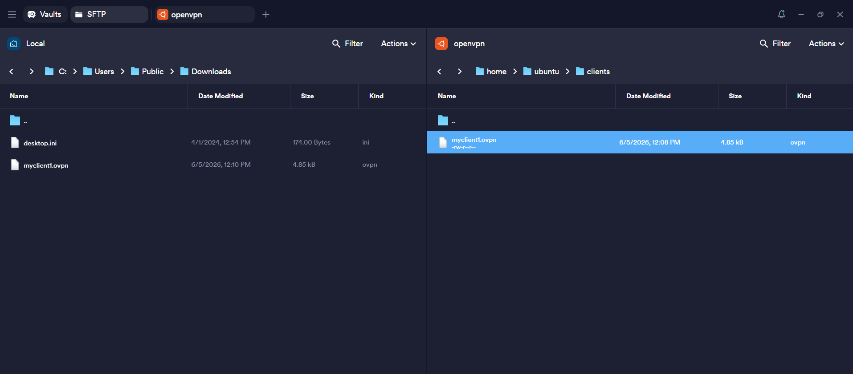Navigate to the Users breadcrumb folder

pos(99,72)
